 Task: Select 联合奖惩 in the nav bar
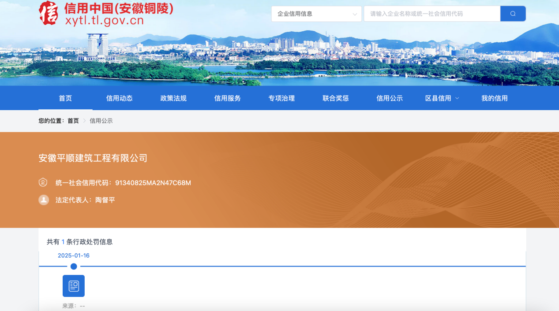335,98
